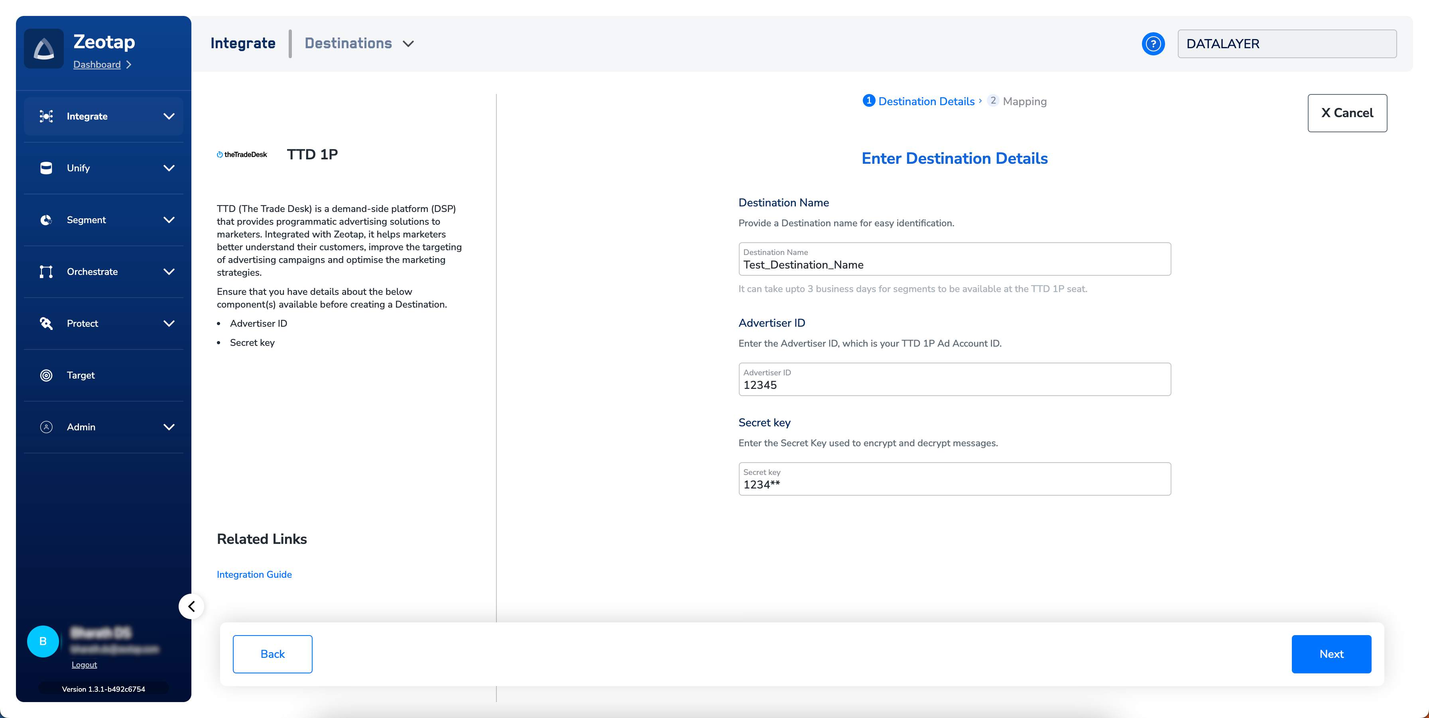1429x718 pixels.
Task: Click the Orchestrate sidebar icon
Action: point(46,272)
